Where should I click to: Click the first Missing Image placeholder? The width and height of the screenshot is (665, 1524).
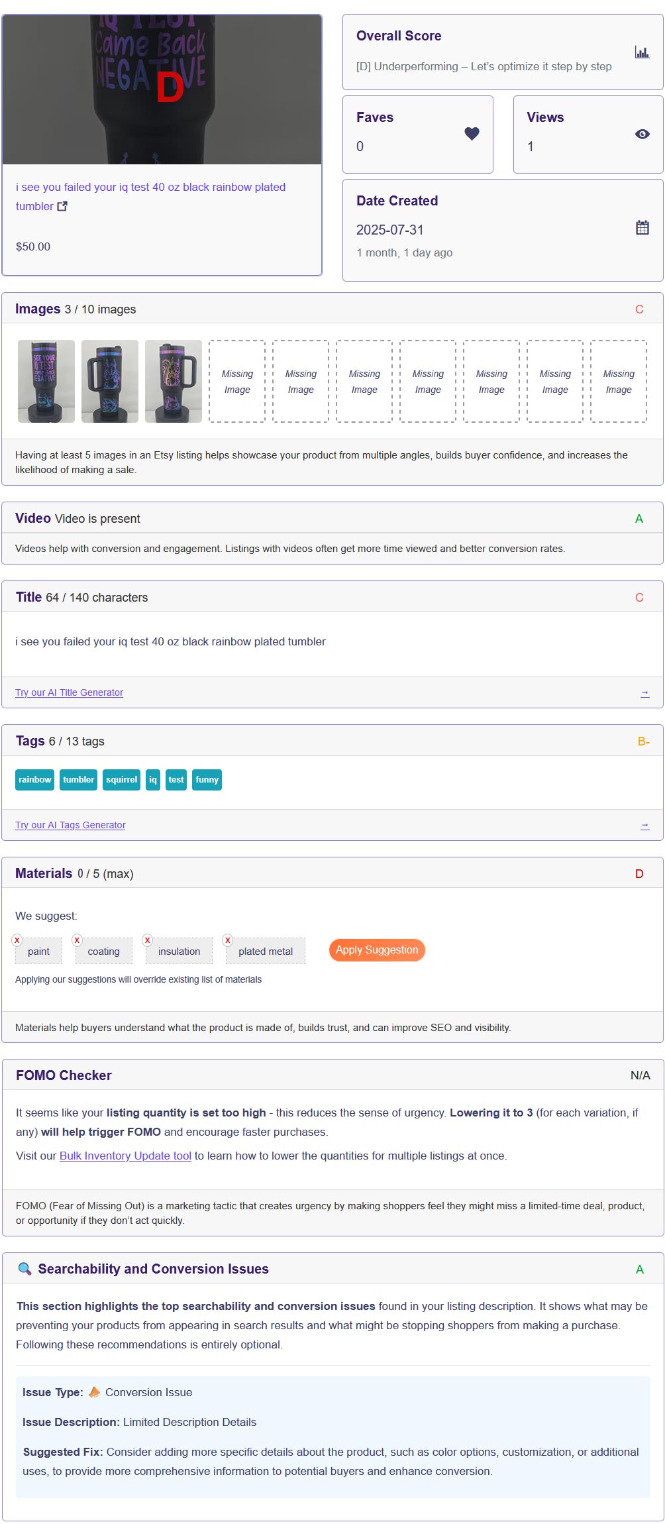237,381
